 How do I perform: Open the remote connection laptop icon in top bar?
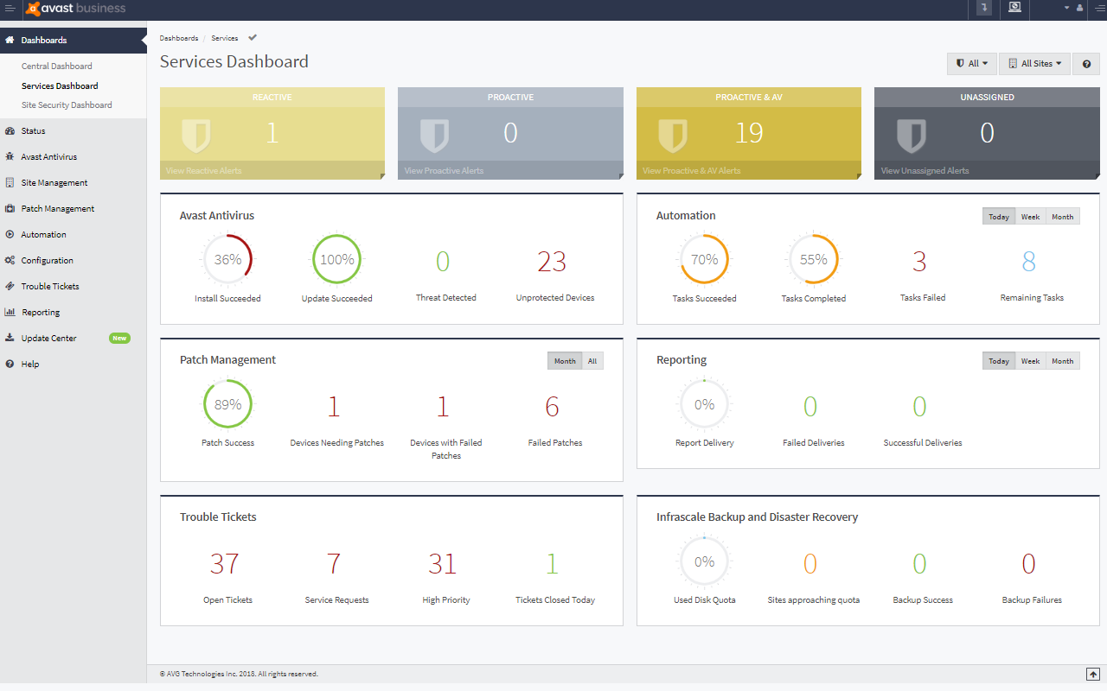click(1014, 10)
